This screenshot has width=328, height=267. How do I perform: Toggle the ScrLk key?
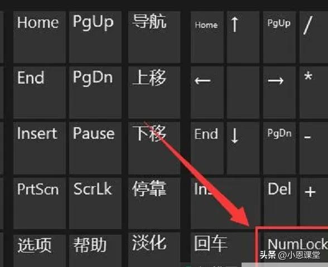(x=95, y=203)
